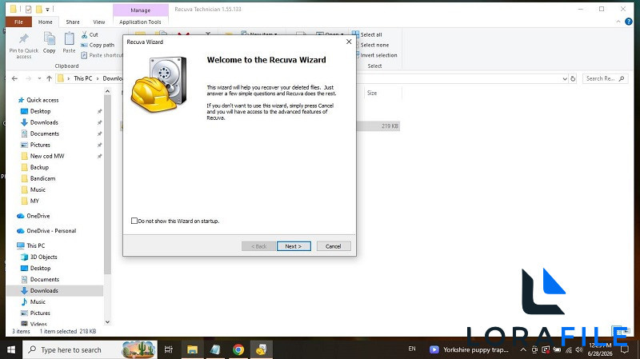The height and width of the screenshot is (359, 640).
Task: Open Explorer help question mark
Action: tap(629, 22)
